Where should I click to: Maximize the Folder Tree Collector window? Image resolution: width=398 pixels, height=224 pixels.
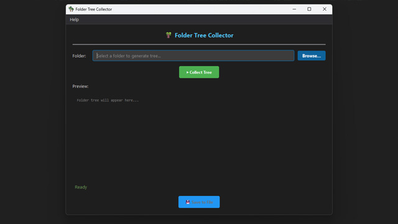(309, 9)
